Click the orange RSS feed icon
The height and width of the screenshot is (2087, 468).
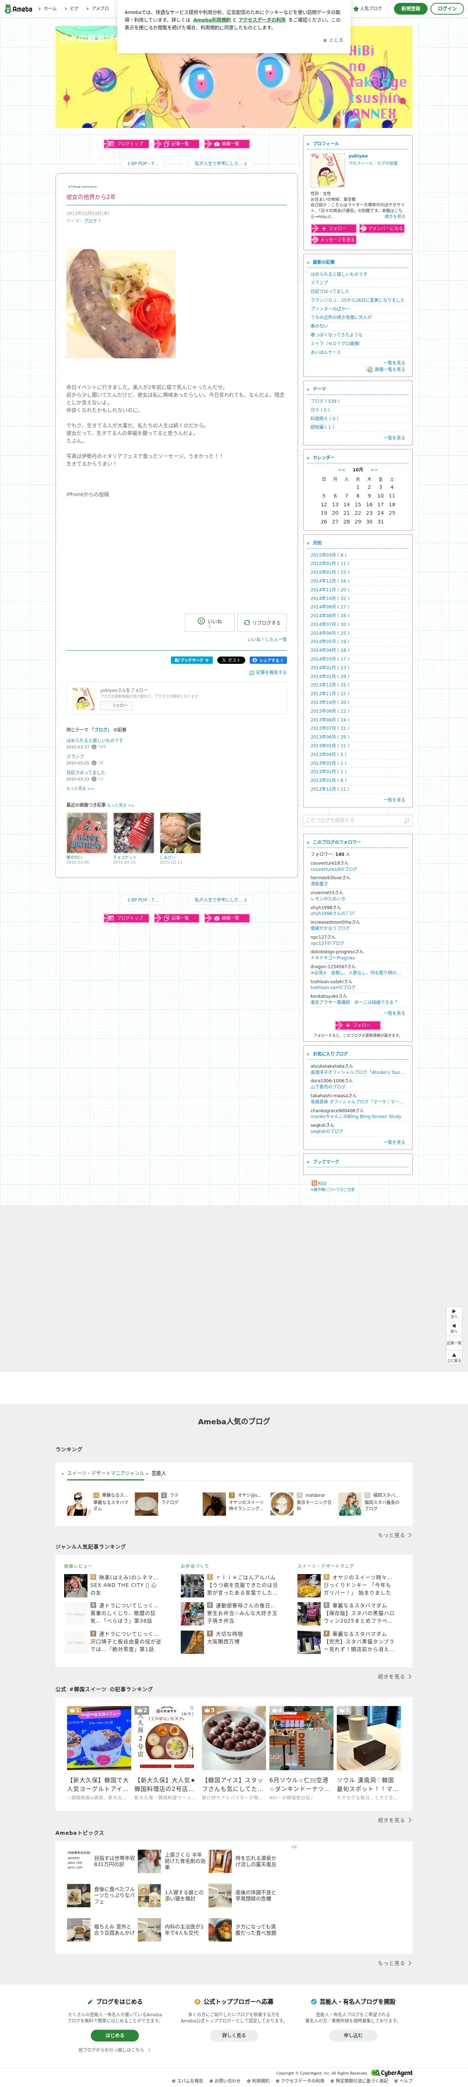click(314, 1183)
